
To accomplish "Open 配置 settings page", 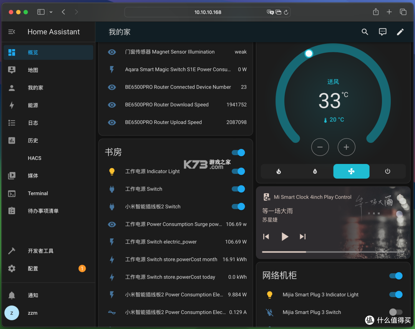I will [48, 268].
